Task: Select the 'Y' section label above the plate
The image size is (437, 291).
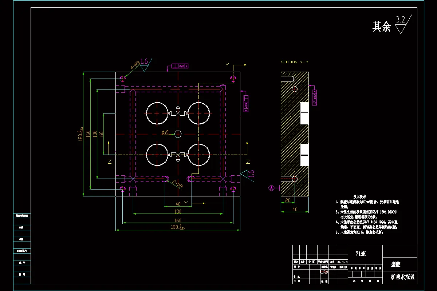Action: 227,65
